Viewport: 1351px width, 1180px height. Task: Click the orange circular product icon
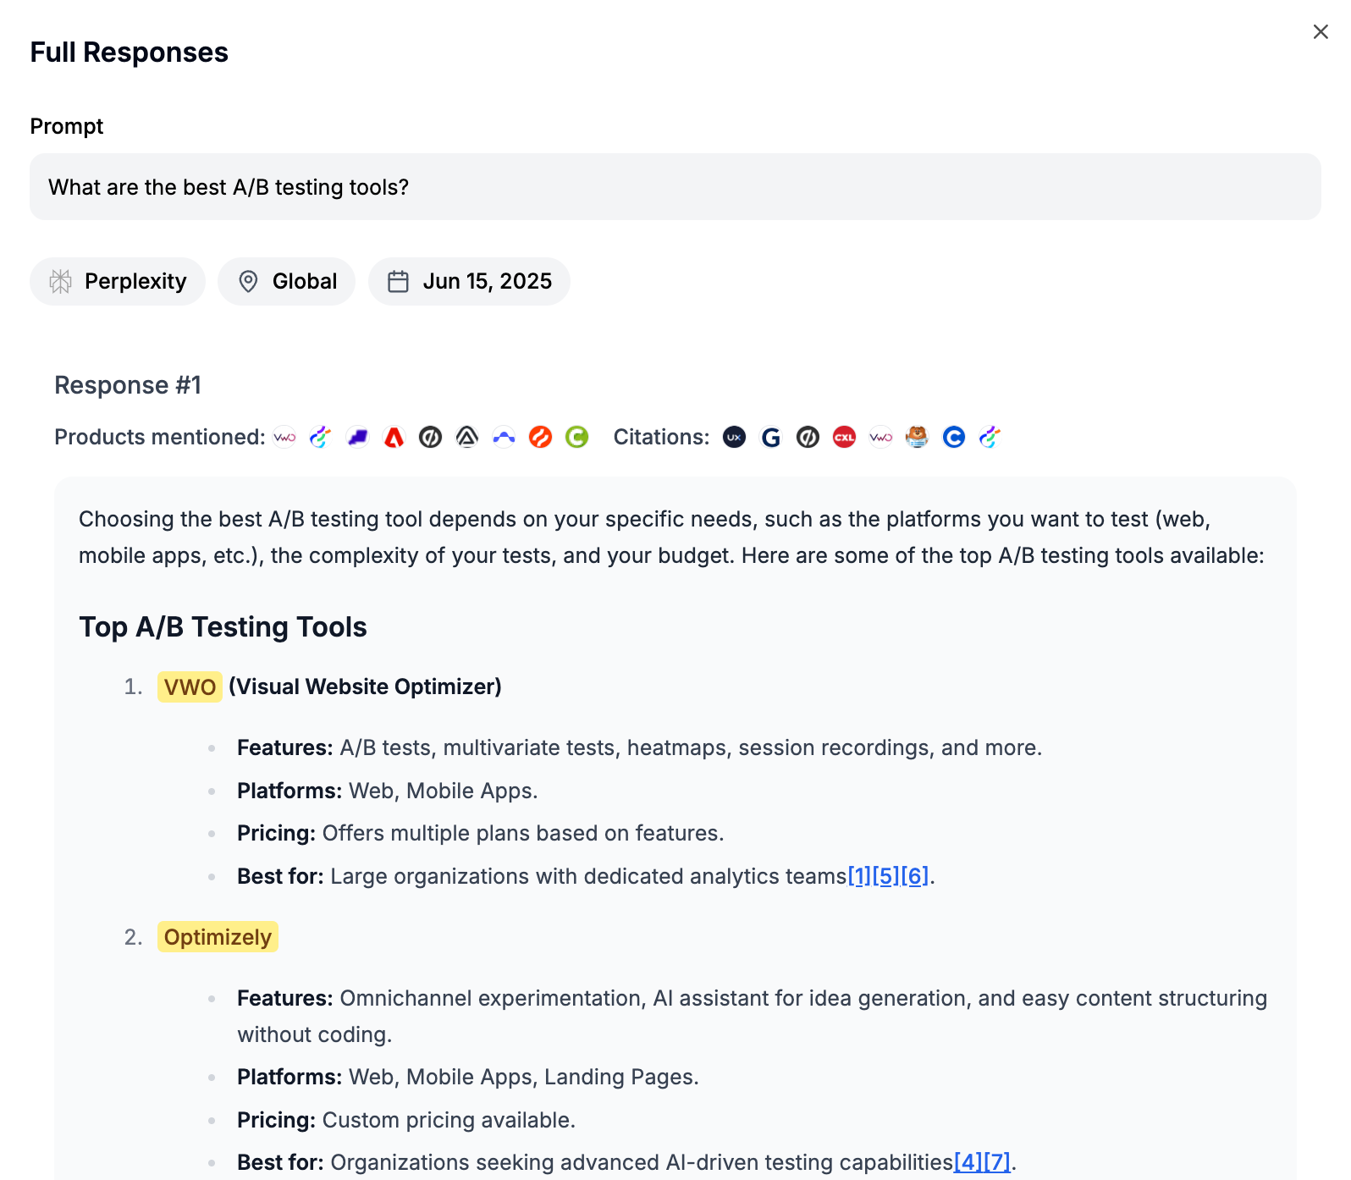pyautogui.click(x=540, y=437)
